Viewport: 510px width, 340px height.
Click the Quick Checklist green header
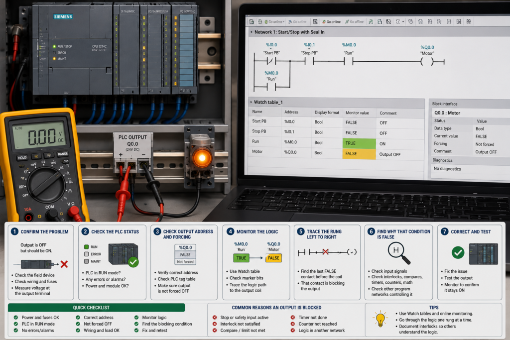pos(96,308)
